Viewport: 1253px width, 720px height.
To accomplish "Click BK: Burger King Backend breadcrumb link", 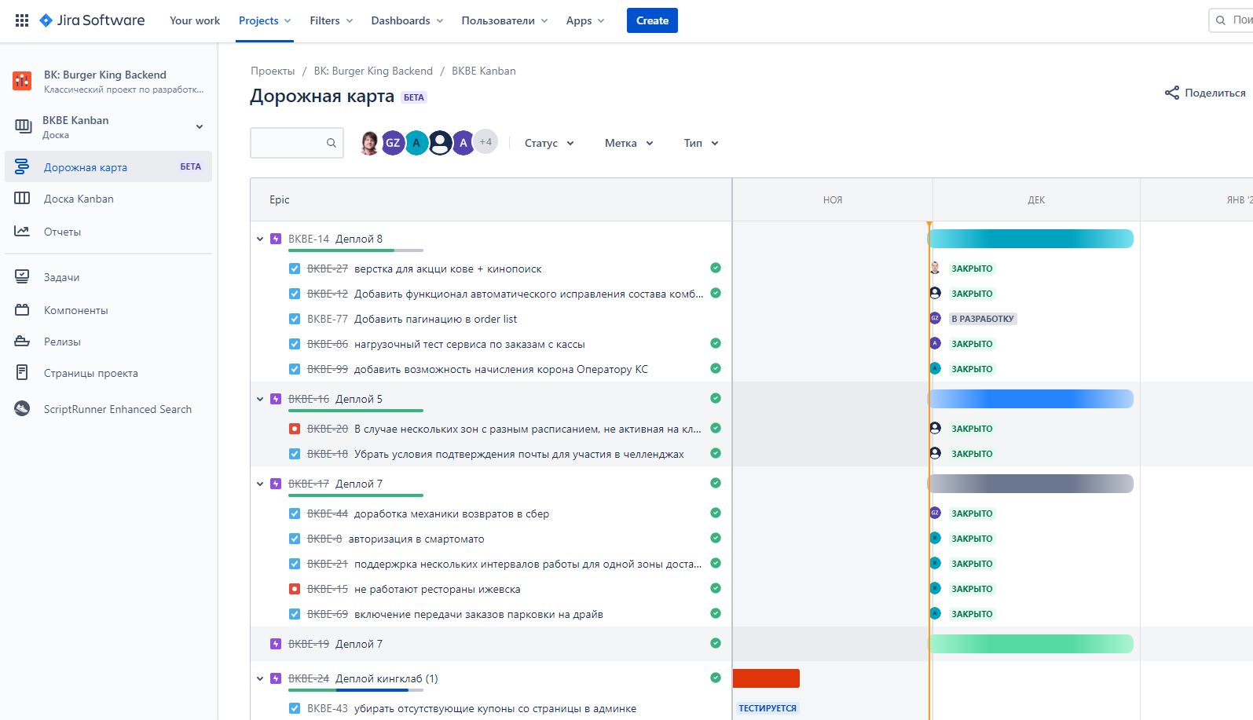I will pos(373,71).
